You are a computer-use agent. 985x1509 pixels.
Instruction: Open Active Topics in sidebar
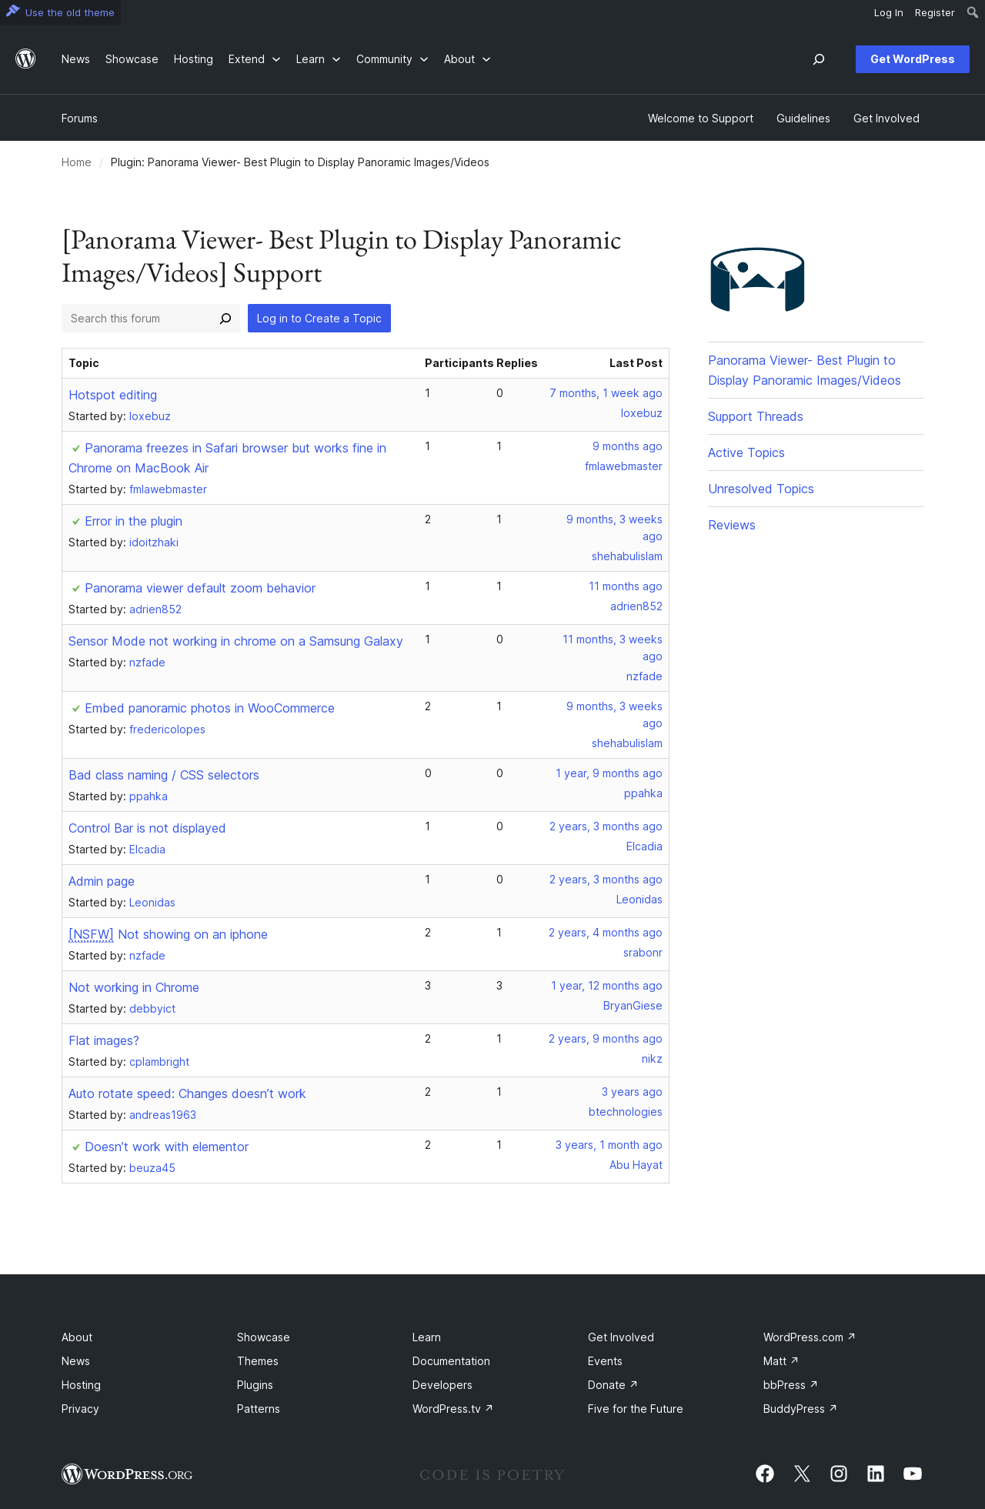(x=746, y=452)
